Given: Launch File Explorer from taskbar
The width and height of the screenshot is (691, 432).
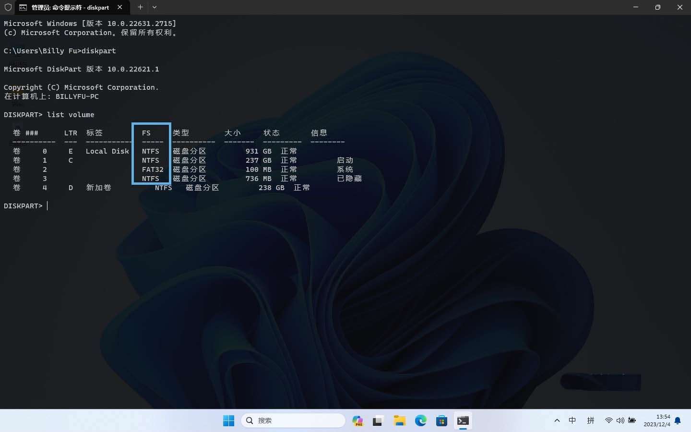Looking at the screenshot, I should click(x=399, y=421).
